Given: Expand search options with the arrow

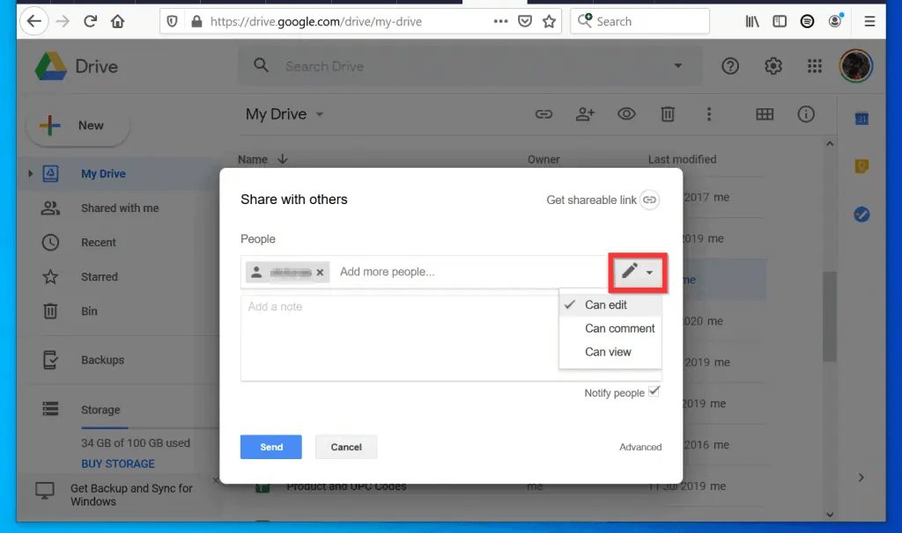Looking at the screenshot, I should click(x=677, y=66).
